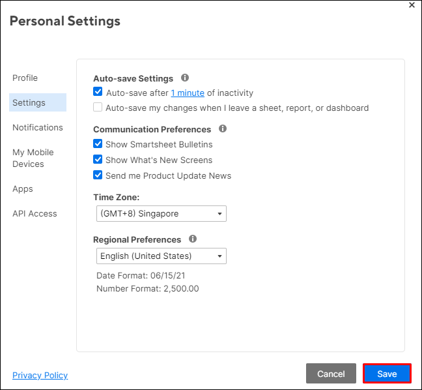Switch to the Apps section
The height and width of the screenshot is (390, 422).
point(23,188)
